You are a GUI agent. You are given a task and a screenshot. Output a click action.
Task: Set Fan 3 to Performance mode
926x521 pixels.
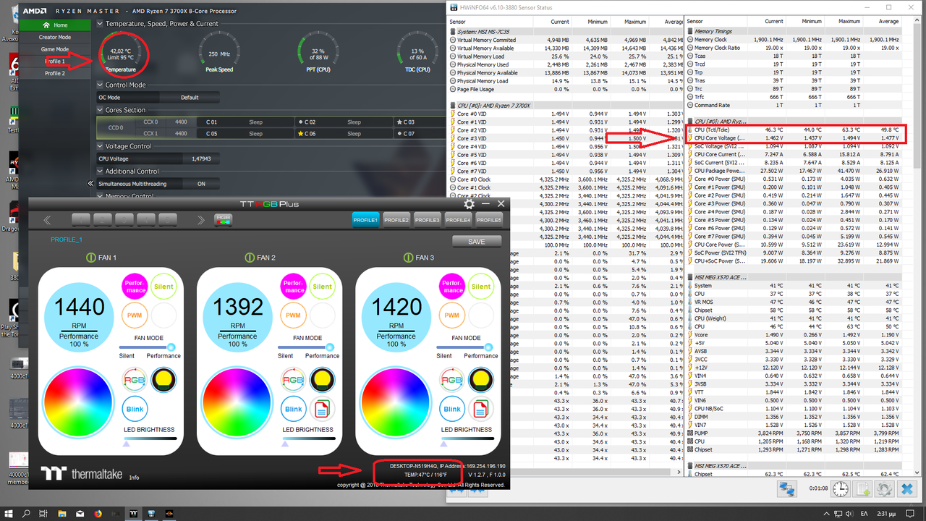tap(452, 286)
